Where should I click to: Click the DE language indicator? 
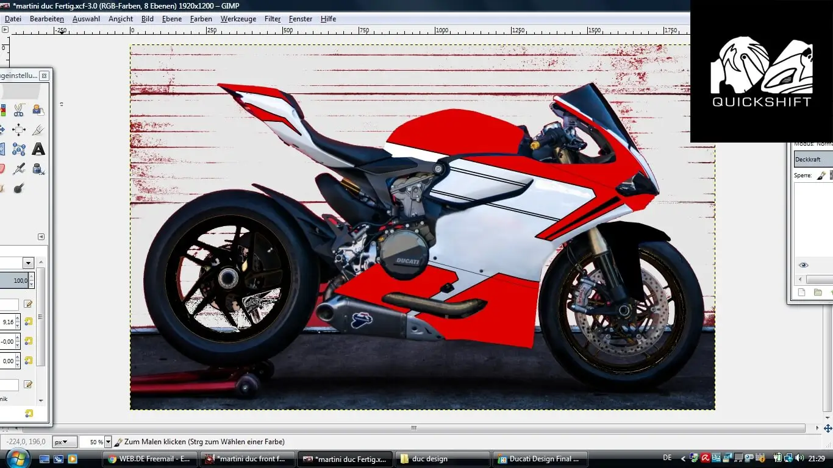667,458
